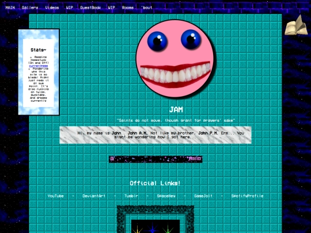The image size is (311, 233).
Task: Click the pink smiley face image
Action: pos(175,59)
